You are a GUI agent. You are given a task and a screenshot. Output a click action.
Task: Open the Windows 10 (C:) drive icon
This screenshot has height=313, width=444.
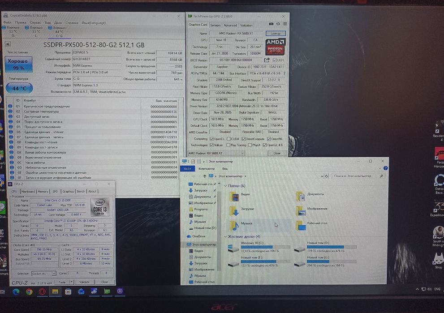point(233,248)
